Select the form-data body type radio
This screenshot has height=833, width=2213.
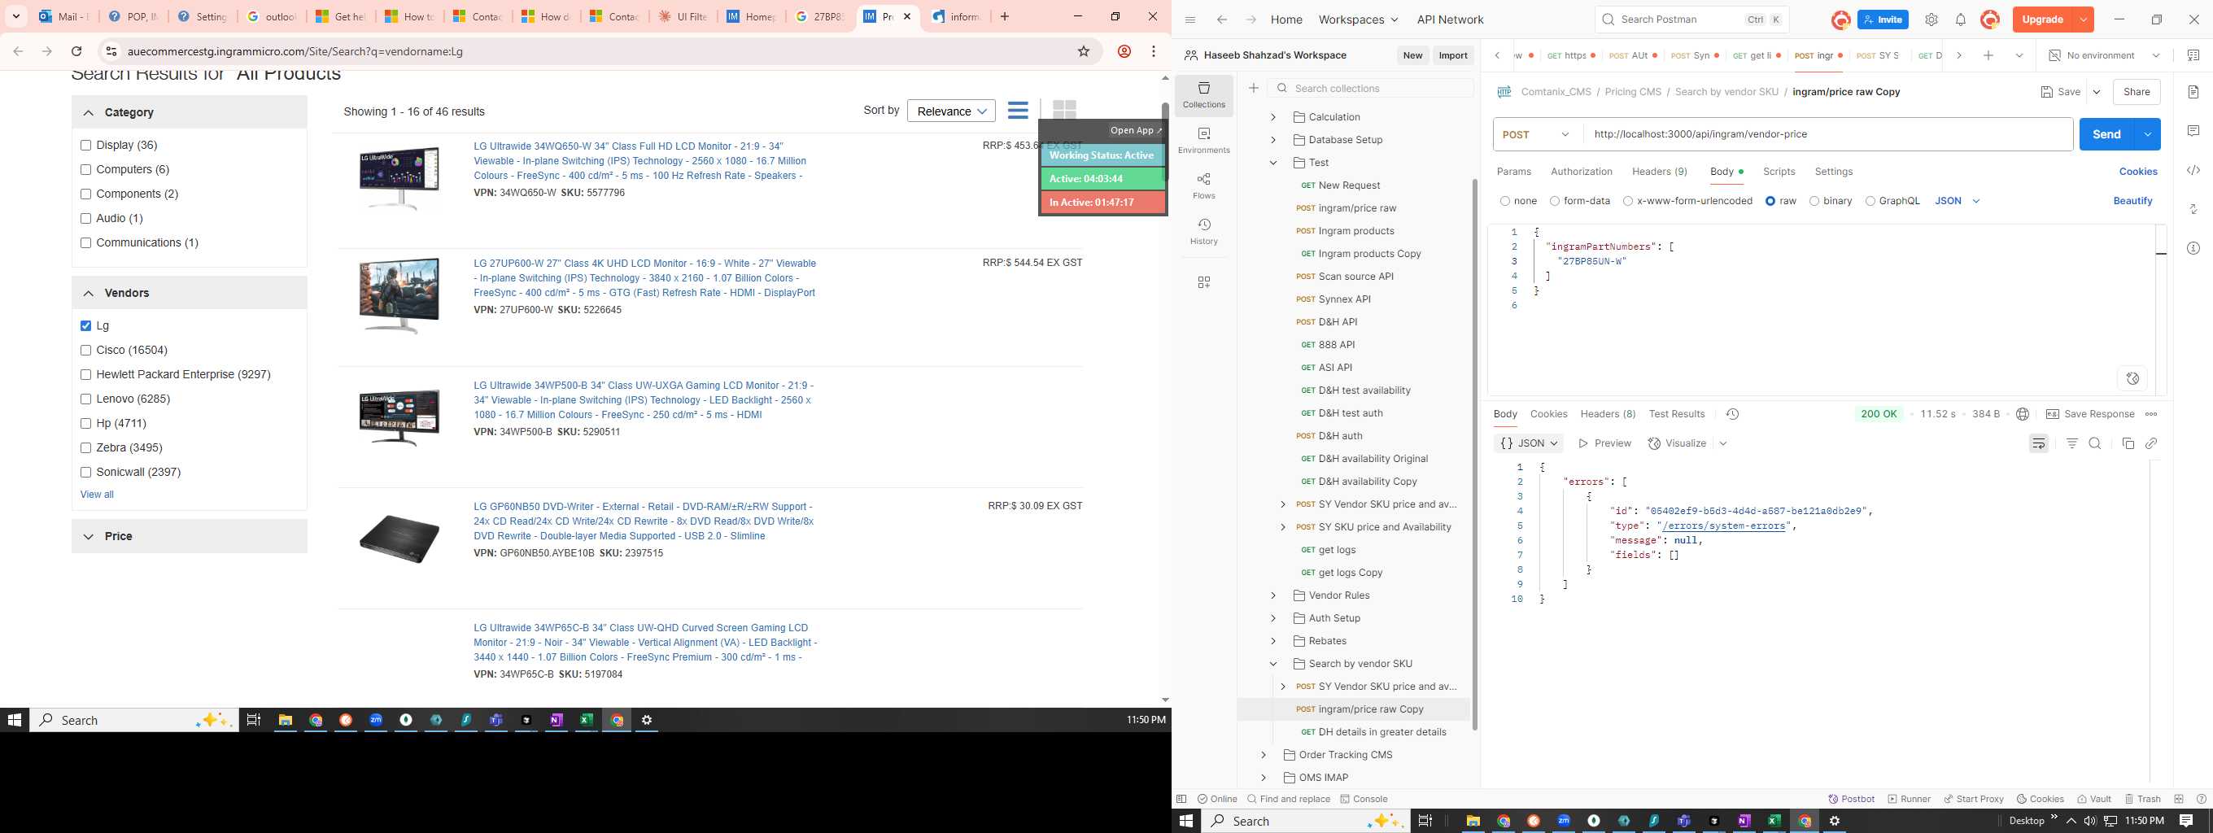1554,201
